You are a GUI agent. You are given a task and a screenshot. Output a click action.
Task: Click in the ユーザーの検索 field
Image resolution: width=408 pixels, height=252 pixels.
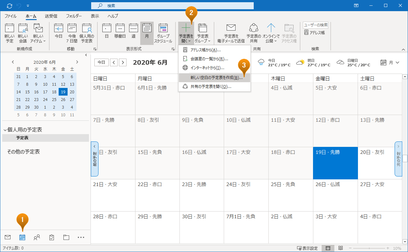(316, 25)
